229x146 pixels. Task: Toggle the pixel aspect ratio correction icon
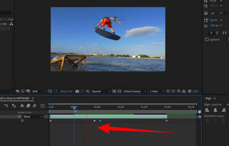click(168, 91)
